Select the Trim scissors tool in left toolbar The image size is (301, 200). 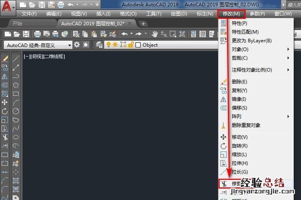coord(5,137)
